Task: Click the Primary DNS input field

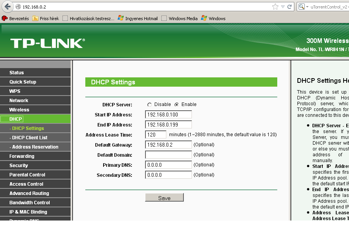Action: (x=168, y=165)
